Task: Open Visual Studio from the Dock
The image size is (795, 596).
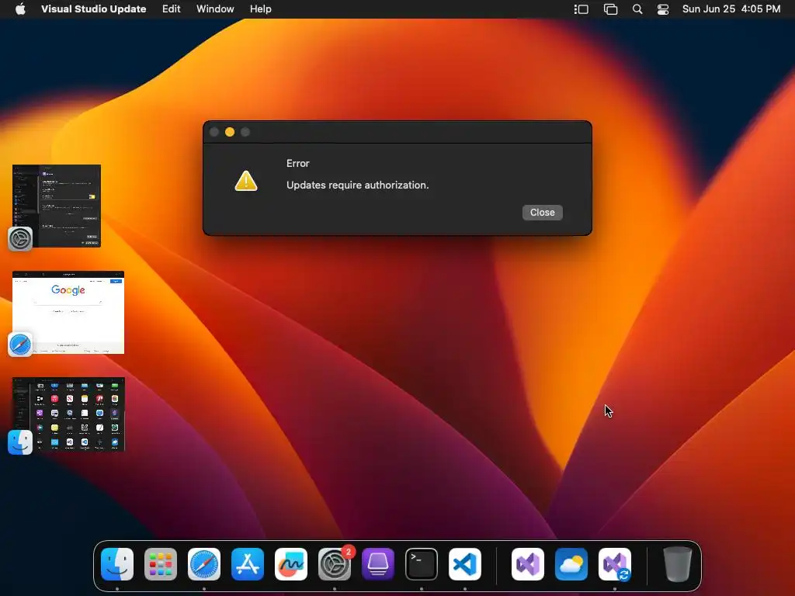Action: click(528, 564)
